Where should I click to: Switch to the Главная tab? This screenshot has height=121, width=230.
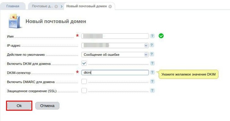click(13, 6)
